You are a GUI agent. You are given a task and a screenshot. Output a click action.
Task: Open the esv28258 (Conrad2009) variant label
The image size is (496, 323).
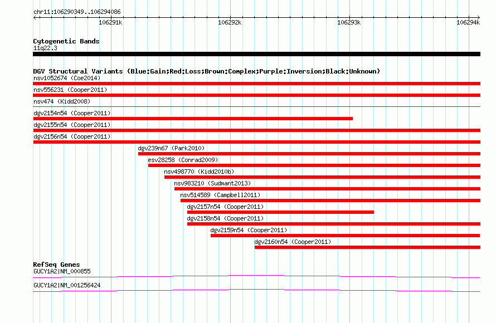pos(183,160)
